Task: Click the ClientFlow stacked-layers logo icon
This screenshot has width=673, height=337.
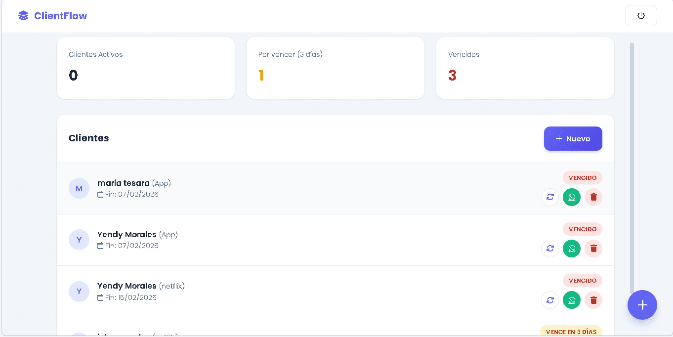Action: [x=23, y=15]
